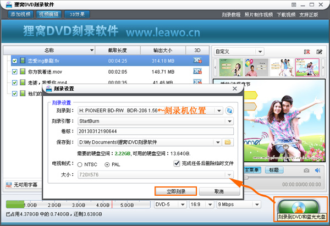Uncheck the 你为我着迷.mov checkbox
This screenshot has height=226, width=330.
point(14,71)
